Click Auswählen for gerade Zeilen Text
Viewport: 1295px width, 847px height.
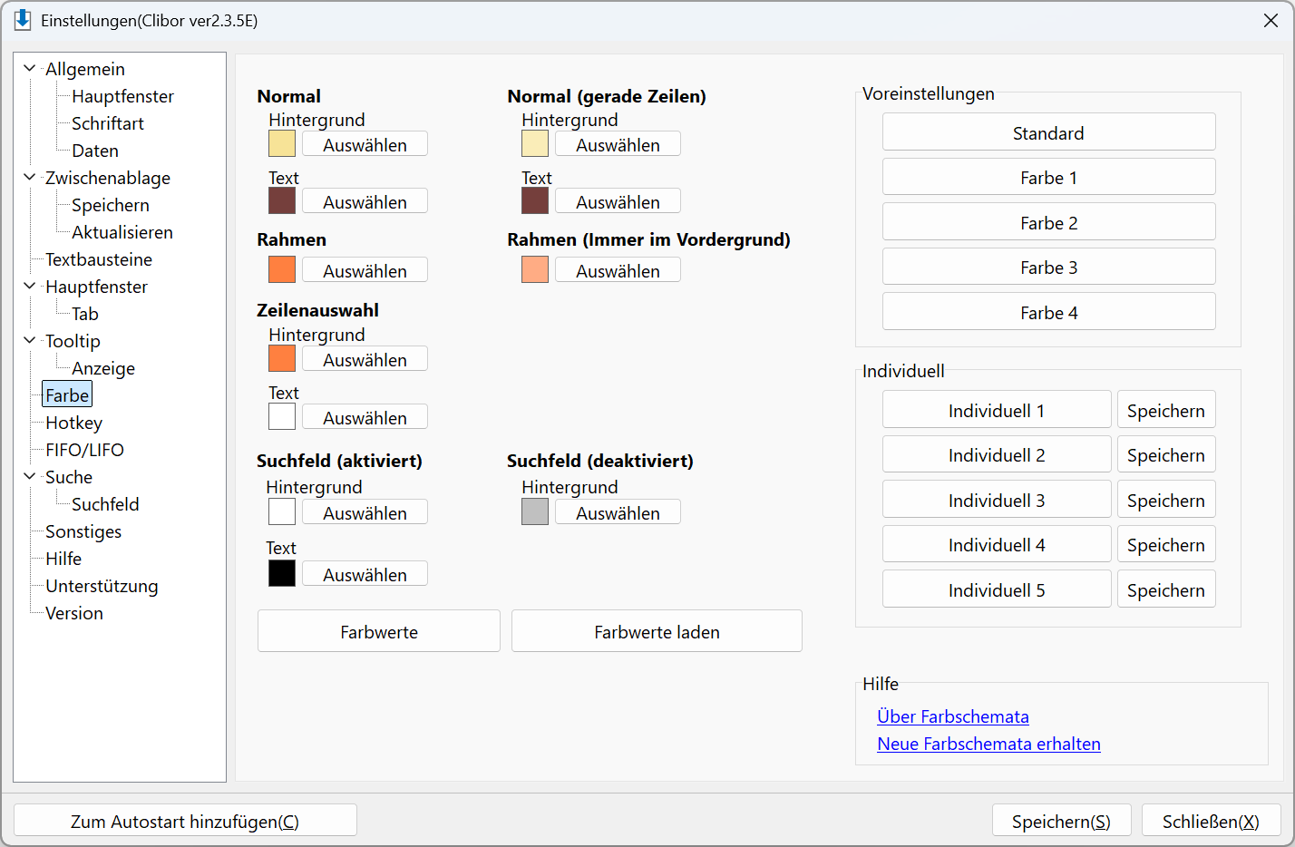pos(618,201)
